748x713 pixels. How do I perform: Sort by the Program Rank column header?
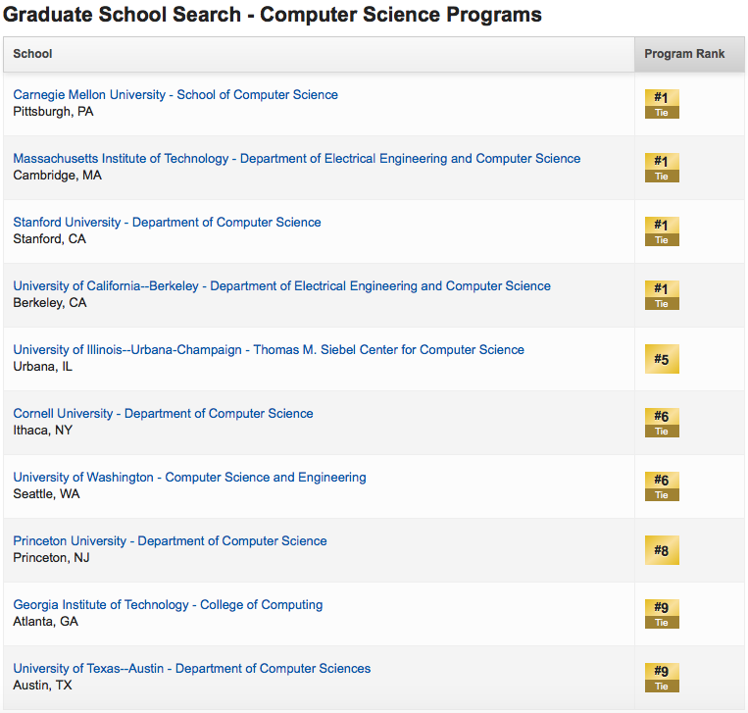point(684,54)
